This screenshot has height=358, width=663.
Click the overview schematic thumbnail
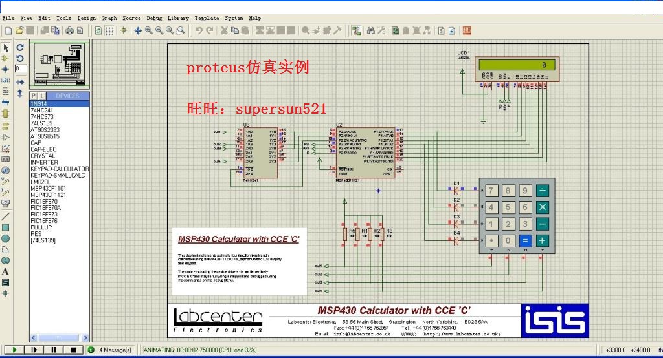pos(59,64)
